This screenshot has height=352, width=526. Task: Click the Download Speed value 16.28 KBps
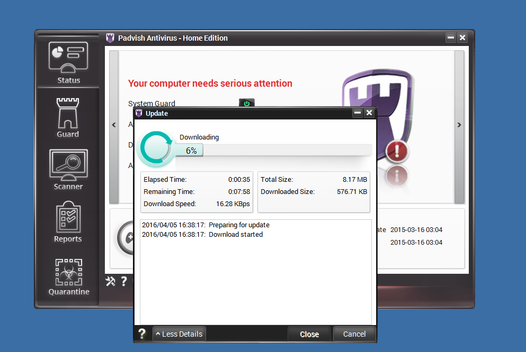(233, 204)
